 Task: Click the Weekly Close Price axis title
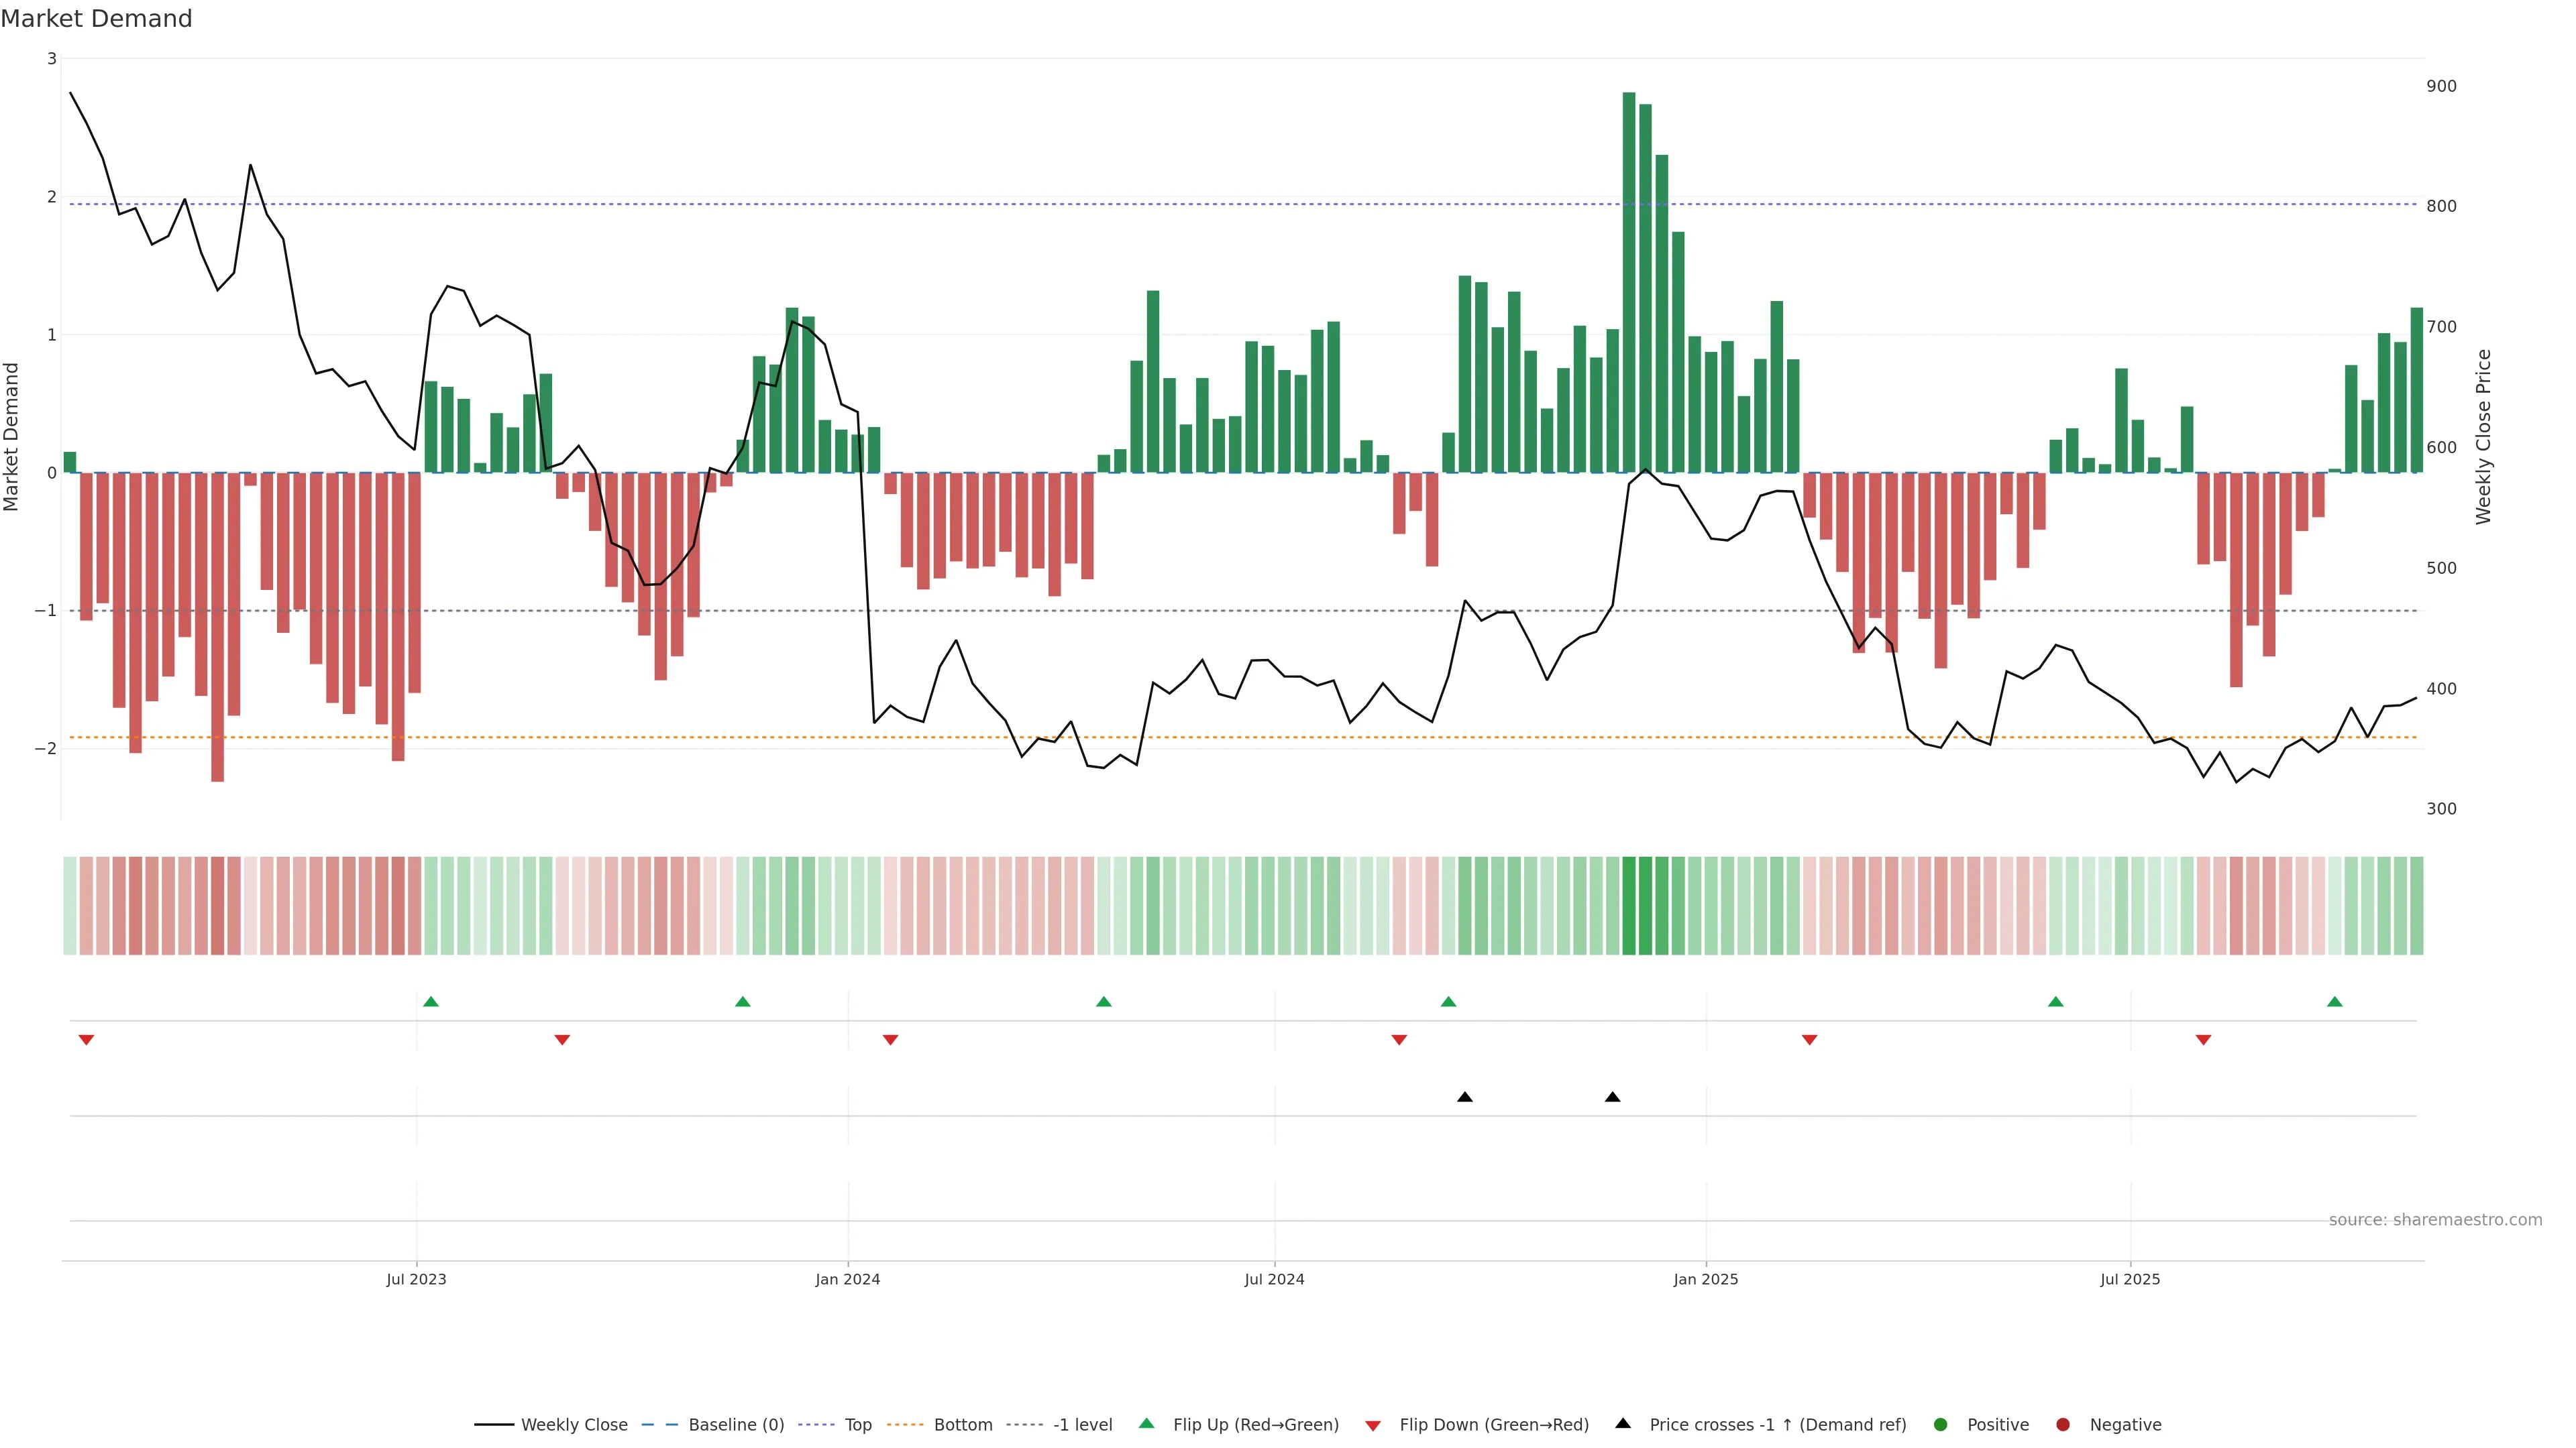[x=2483, y=436]
